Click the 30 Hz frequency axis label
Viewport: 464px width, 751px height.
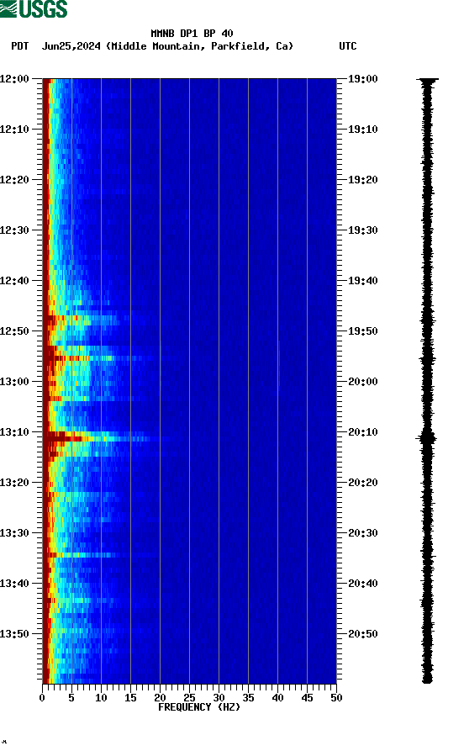(219, 698)
